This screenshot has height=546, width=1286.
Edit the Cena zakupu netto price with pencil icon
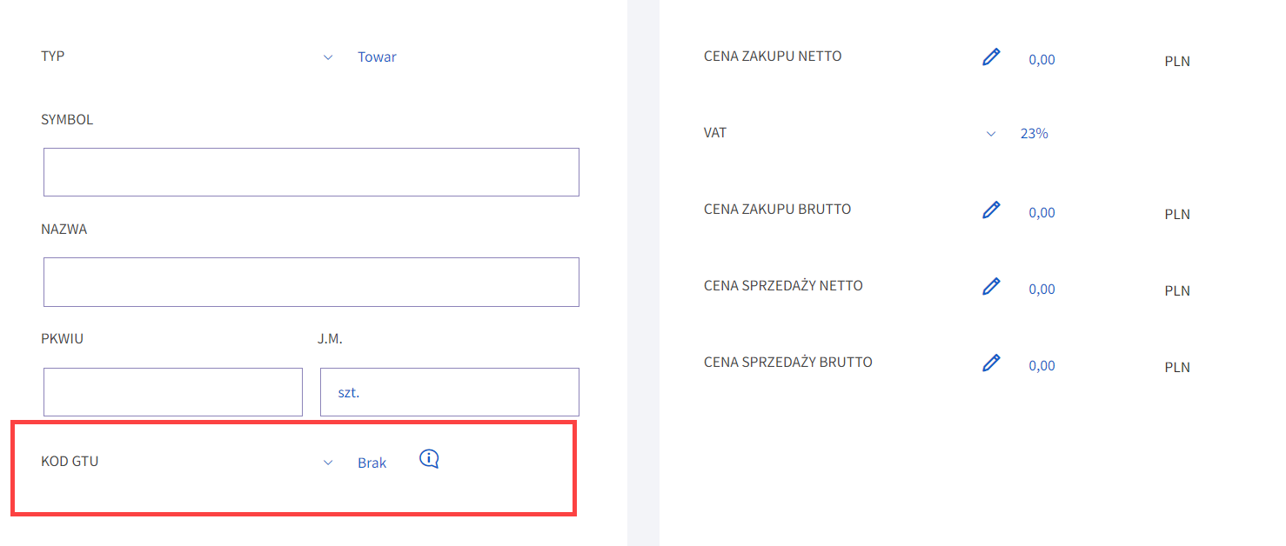991,57
